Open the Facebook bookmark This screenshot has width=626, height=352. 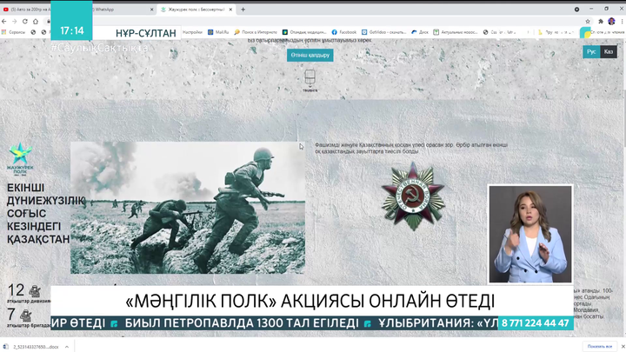click(x=344, y=32)
